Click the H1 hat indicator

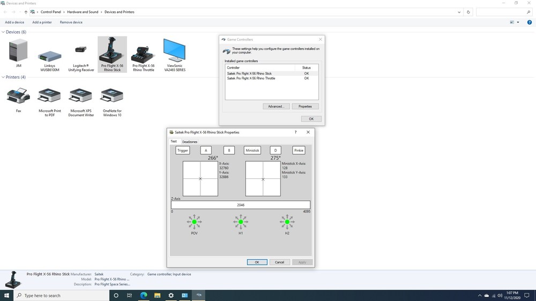tap(241, 222)
